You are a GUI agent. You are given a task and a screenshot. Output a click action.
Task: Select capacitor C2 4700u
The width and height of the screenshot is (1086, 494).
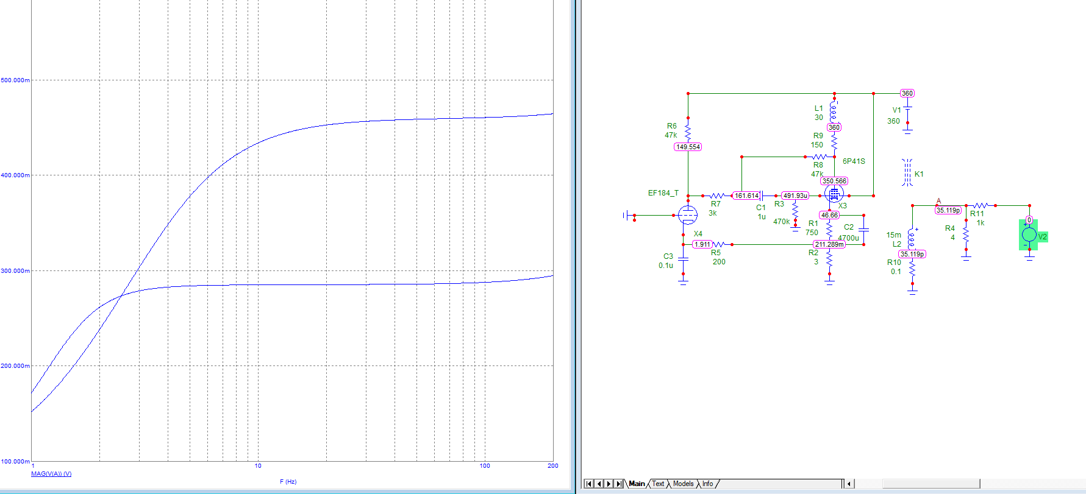pos(863,229)
